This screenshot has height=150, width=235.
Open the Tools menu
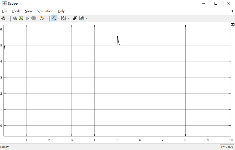(x=16, y=11)
